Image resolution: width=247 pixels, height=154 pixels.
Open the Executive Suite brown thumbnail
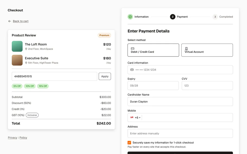point(17,60)
